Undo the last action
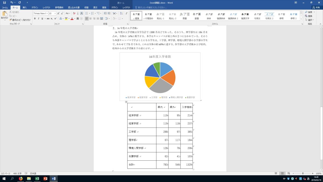 pyautogui.click(x=12, y=2)
